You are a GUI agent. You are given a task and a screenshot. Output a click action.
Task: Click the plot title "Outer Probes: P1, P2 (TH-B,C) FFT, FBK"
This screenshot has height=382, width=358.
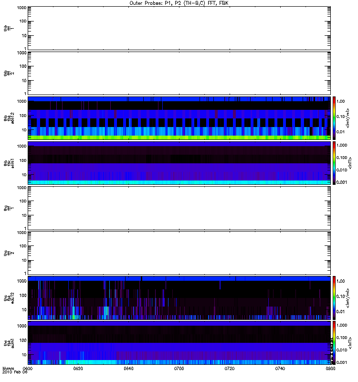click(x=179, y=3)
